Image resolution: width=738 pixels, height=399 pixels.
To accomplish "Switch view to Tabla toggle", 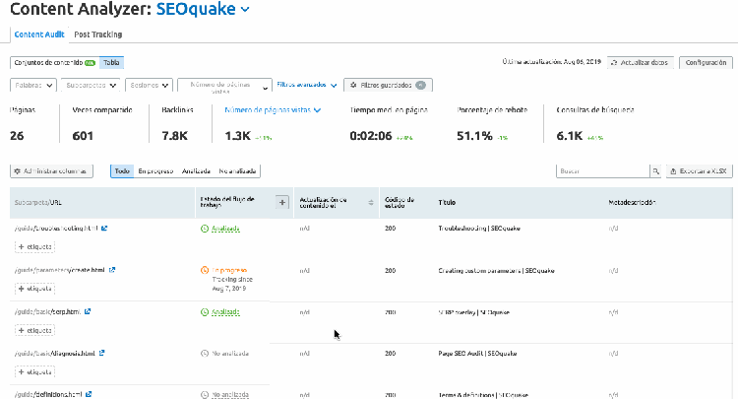I will tap(111, 62).
